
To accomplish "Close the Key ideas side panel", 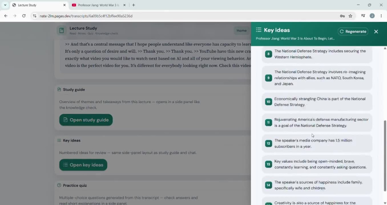I will (x=376, y=32).
